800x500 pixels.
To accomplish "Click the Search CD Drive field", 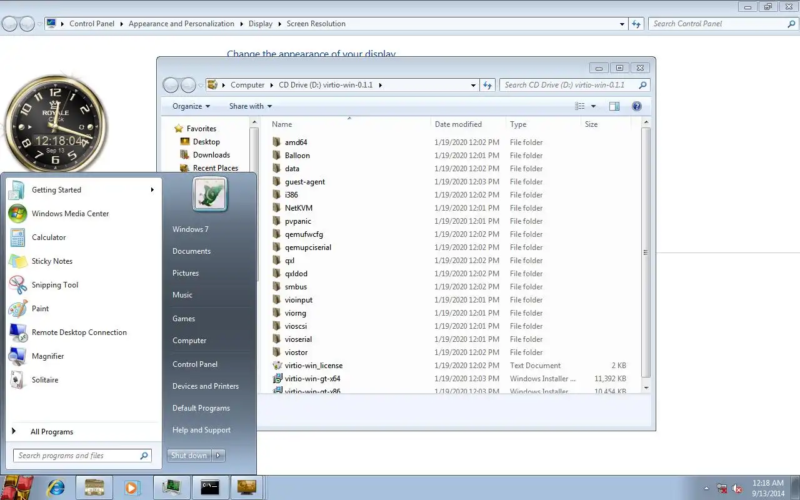I will (574, 85).
